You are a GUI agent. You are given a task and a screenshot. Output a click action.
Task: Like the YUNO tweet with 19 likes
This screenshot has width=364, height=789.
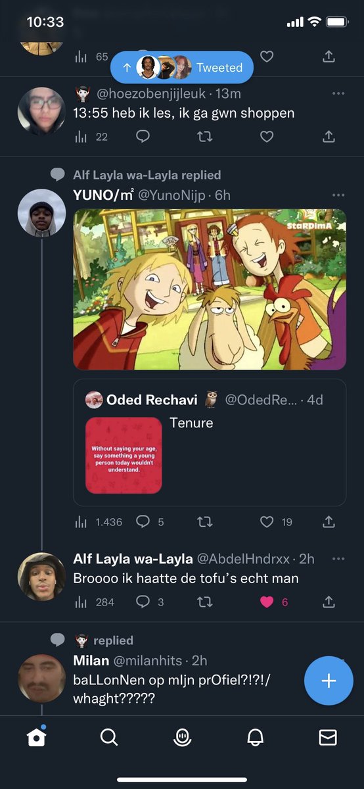[266, 521]
